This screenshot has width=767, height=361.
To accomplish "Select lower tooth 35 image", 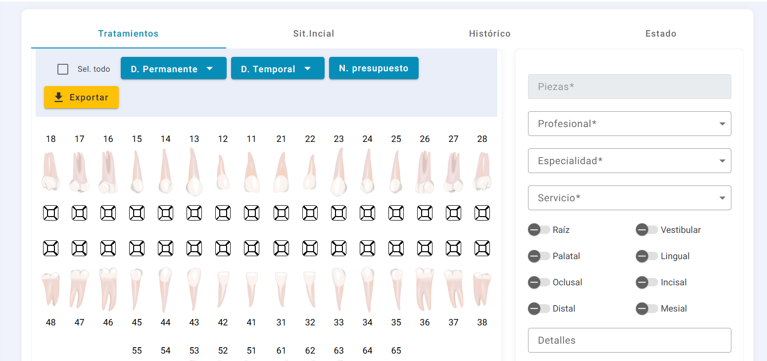I will 396,289.
